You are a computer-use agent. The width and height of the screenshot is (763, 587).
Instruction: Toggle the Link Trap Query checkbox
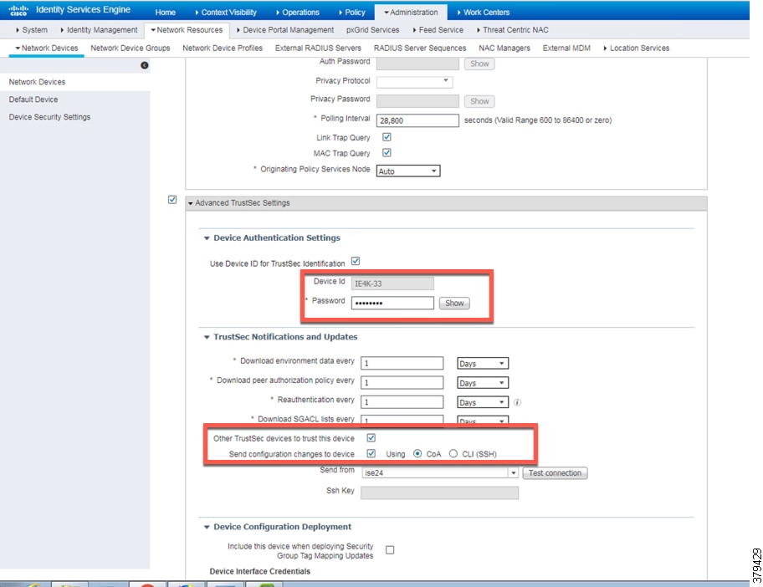[x=387, y=137]
